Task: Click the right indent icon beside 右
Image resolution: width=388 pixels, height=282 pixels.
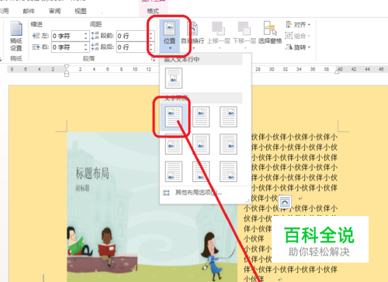Action: coord(36,47)
